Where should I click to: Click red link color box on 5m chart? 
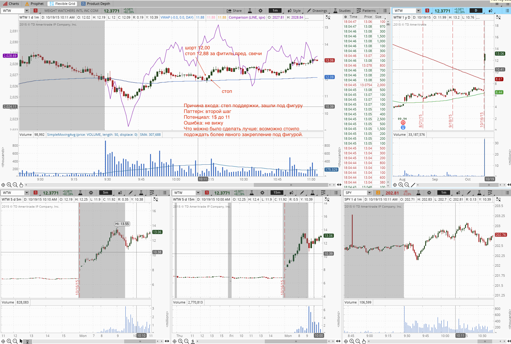36,193
